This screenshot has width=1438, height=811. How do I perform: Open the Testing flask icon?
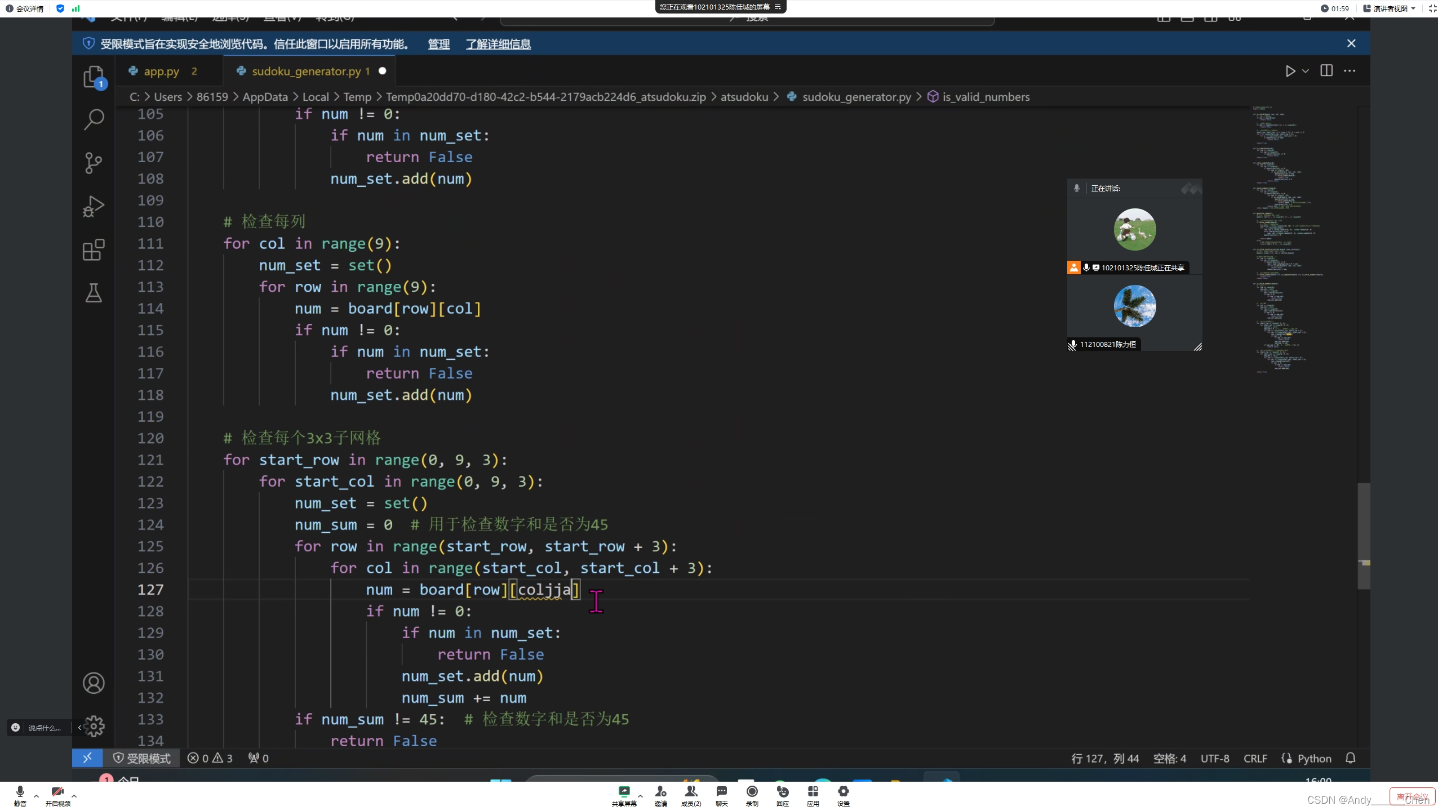[94, 293]
